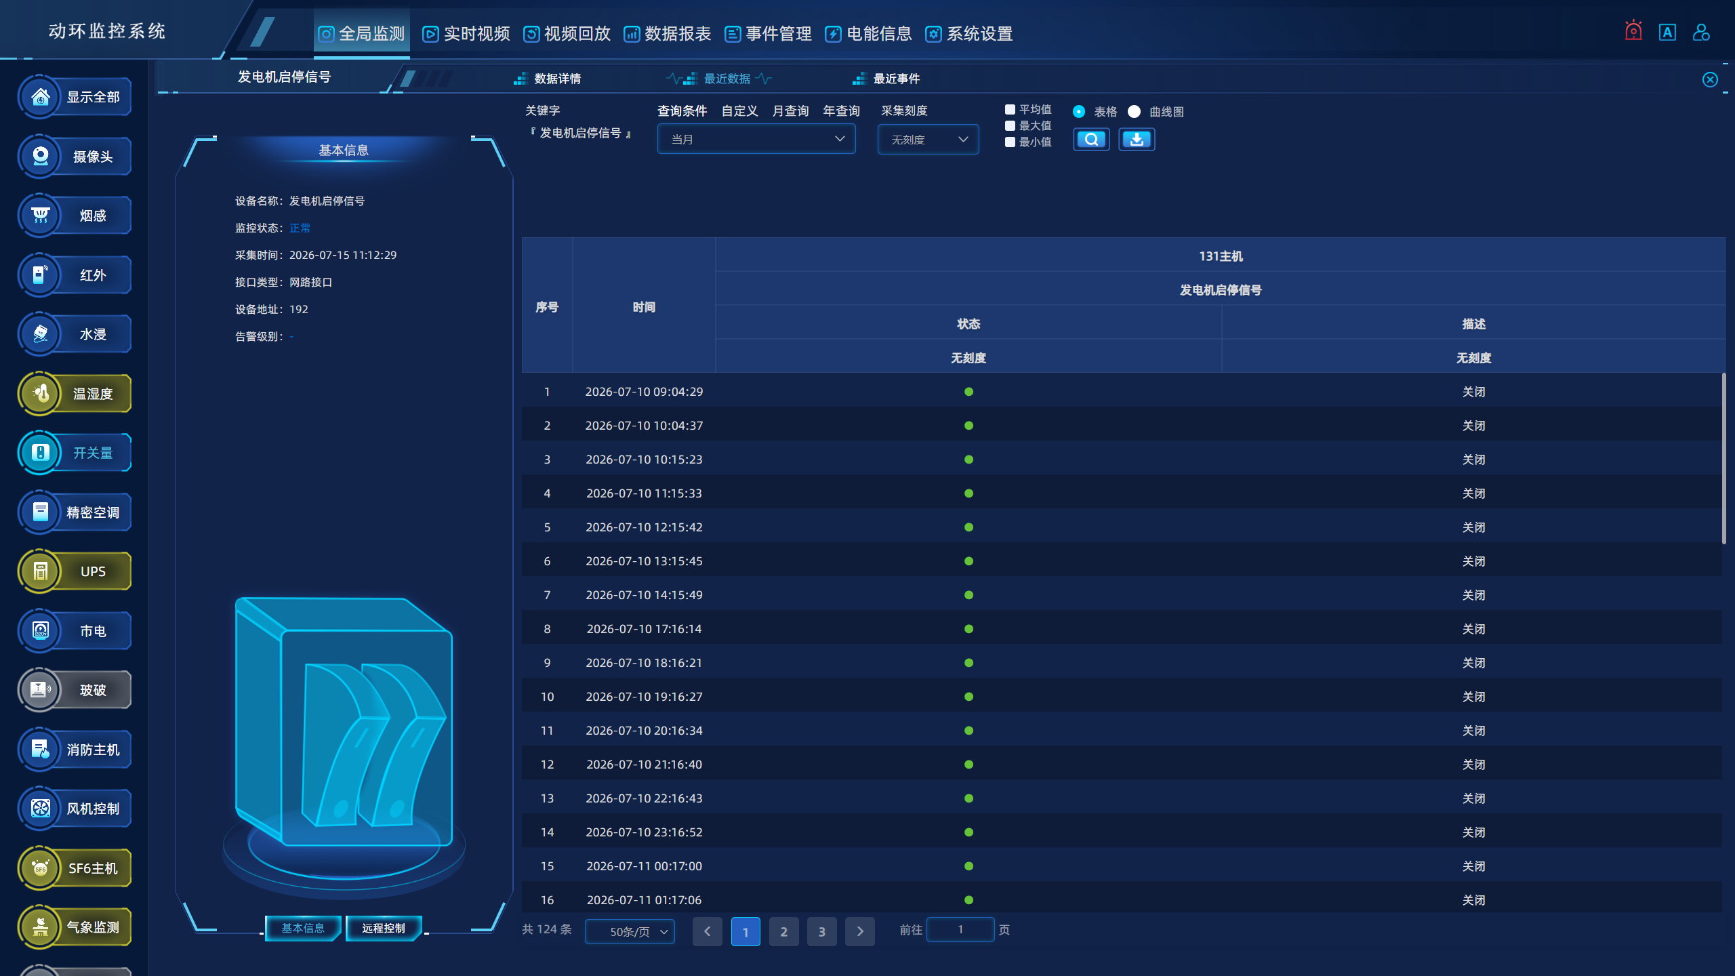Viewport: 1735px width, 976px height.
Task: Select the 曲线图 radio button
Action: [1134, 112]
